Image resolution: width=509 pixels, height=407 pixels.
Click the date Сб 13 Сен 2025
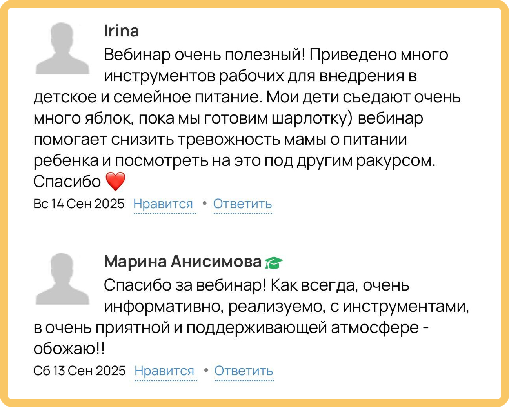click(80, 371)
